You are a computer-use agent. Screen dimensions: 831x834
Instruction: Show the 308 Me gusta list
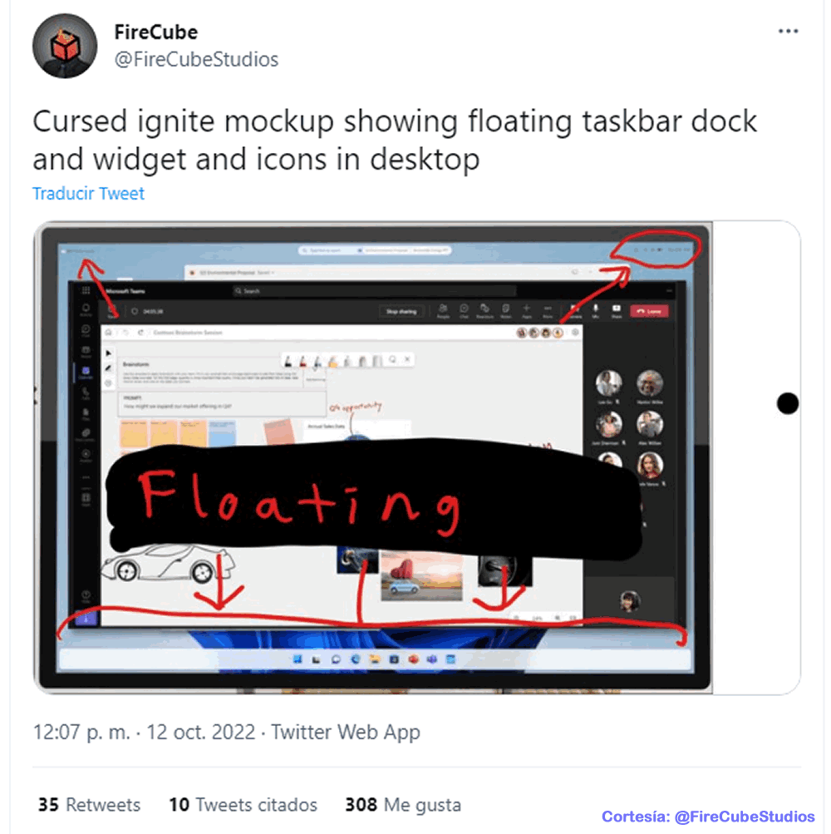tap(403, 805)
